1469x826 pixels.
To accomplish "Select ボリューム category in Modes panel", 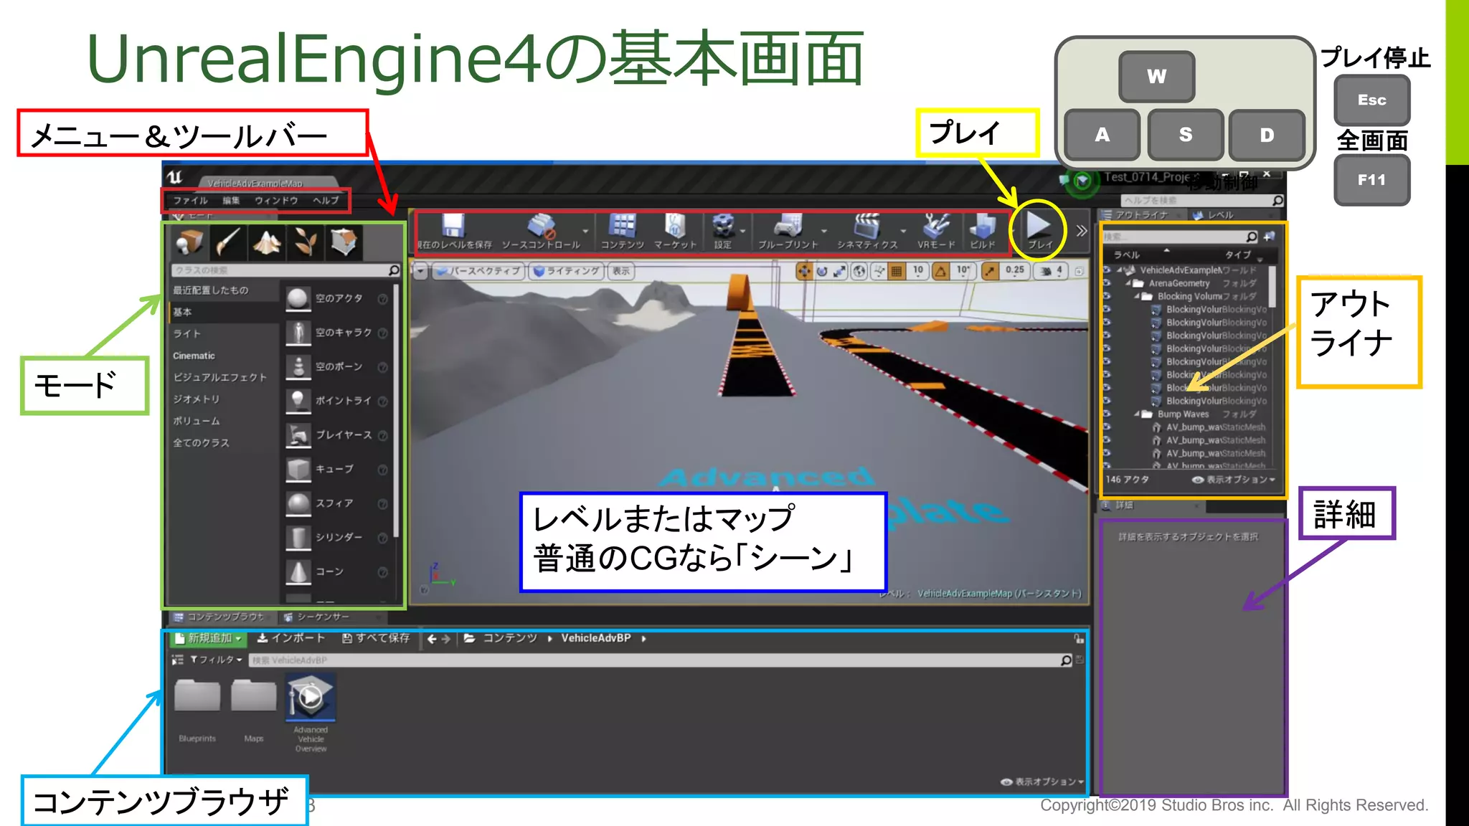I will point(197,421).
